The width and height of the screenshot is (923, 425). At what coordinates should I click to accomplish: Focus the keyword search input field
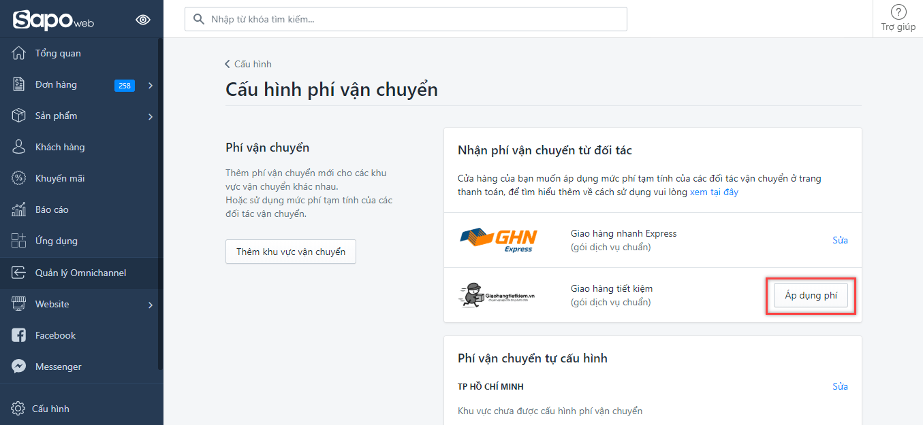pyautogui.click(x=406, y=19)
